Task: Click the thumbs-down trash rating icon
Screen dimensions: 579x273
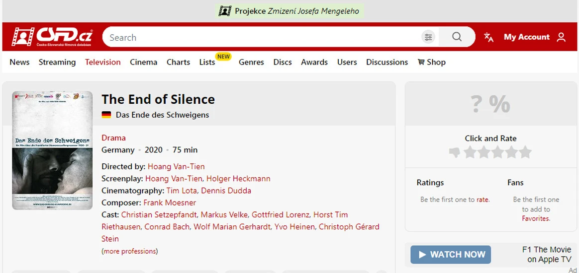Action: pyautogui.click(x=454, y=152)
